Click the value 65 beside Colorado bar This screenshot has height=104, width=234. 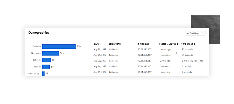(x=53, y=60)
